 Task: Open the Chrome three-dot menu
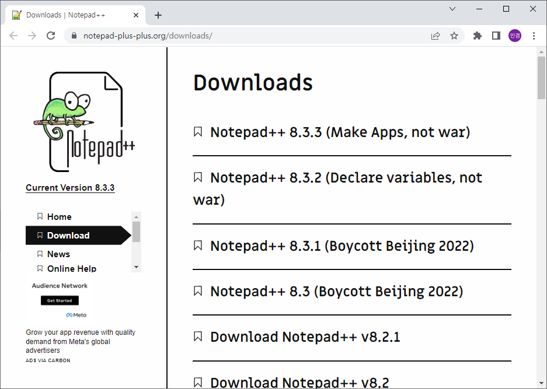click(534, 36)
